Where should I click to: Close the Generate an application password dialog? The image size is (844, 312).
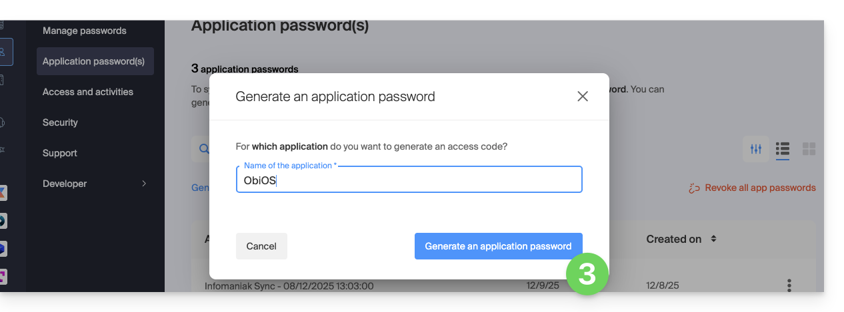583,96
